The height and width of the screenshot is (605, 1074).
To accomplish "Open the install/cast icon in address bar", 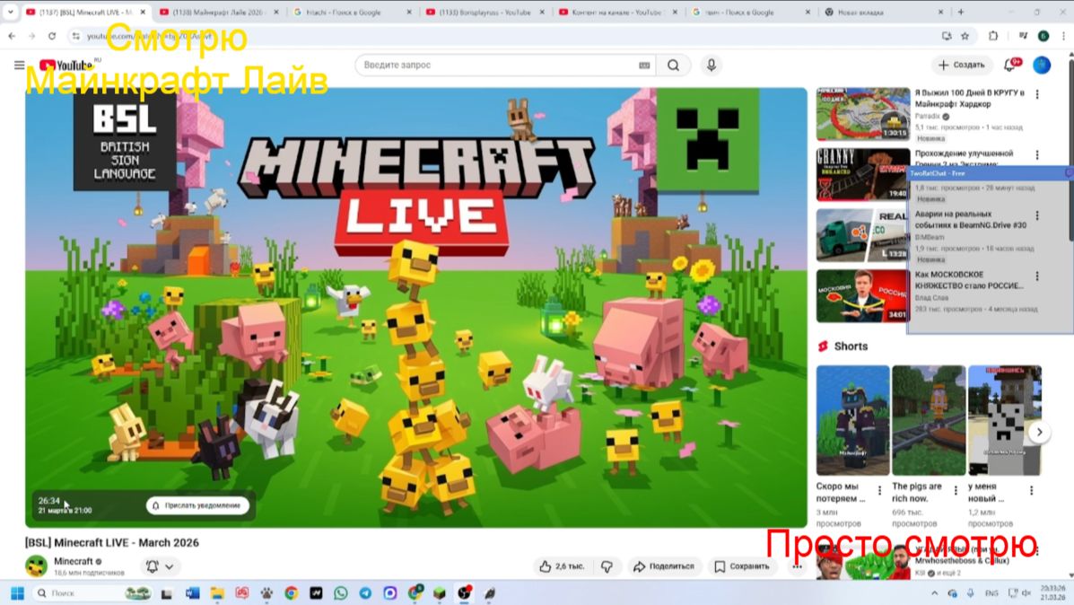I will pyautogui.click(x=947, y=36).
